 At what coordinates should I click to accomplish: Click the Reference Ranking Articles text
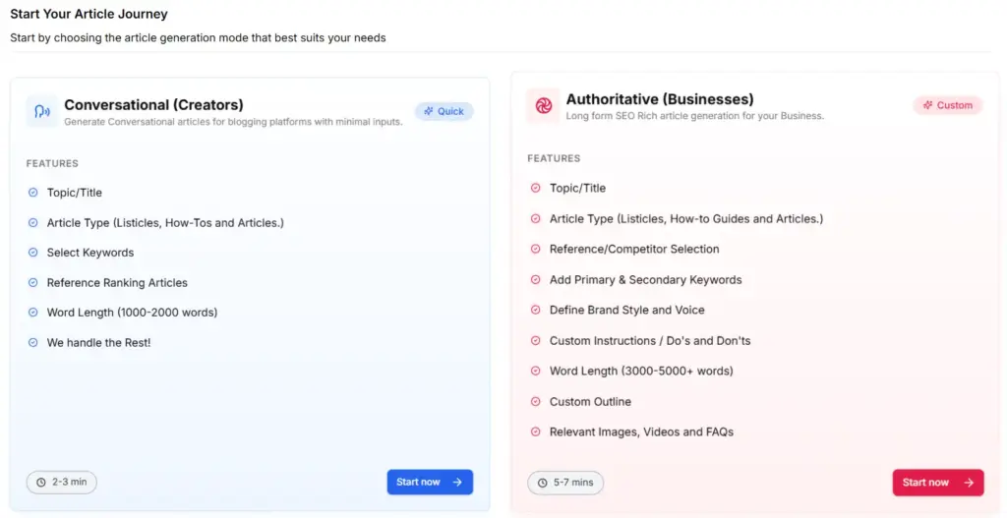pos(117,282)
